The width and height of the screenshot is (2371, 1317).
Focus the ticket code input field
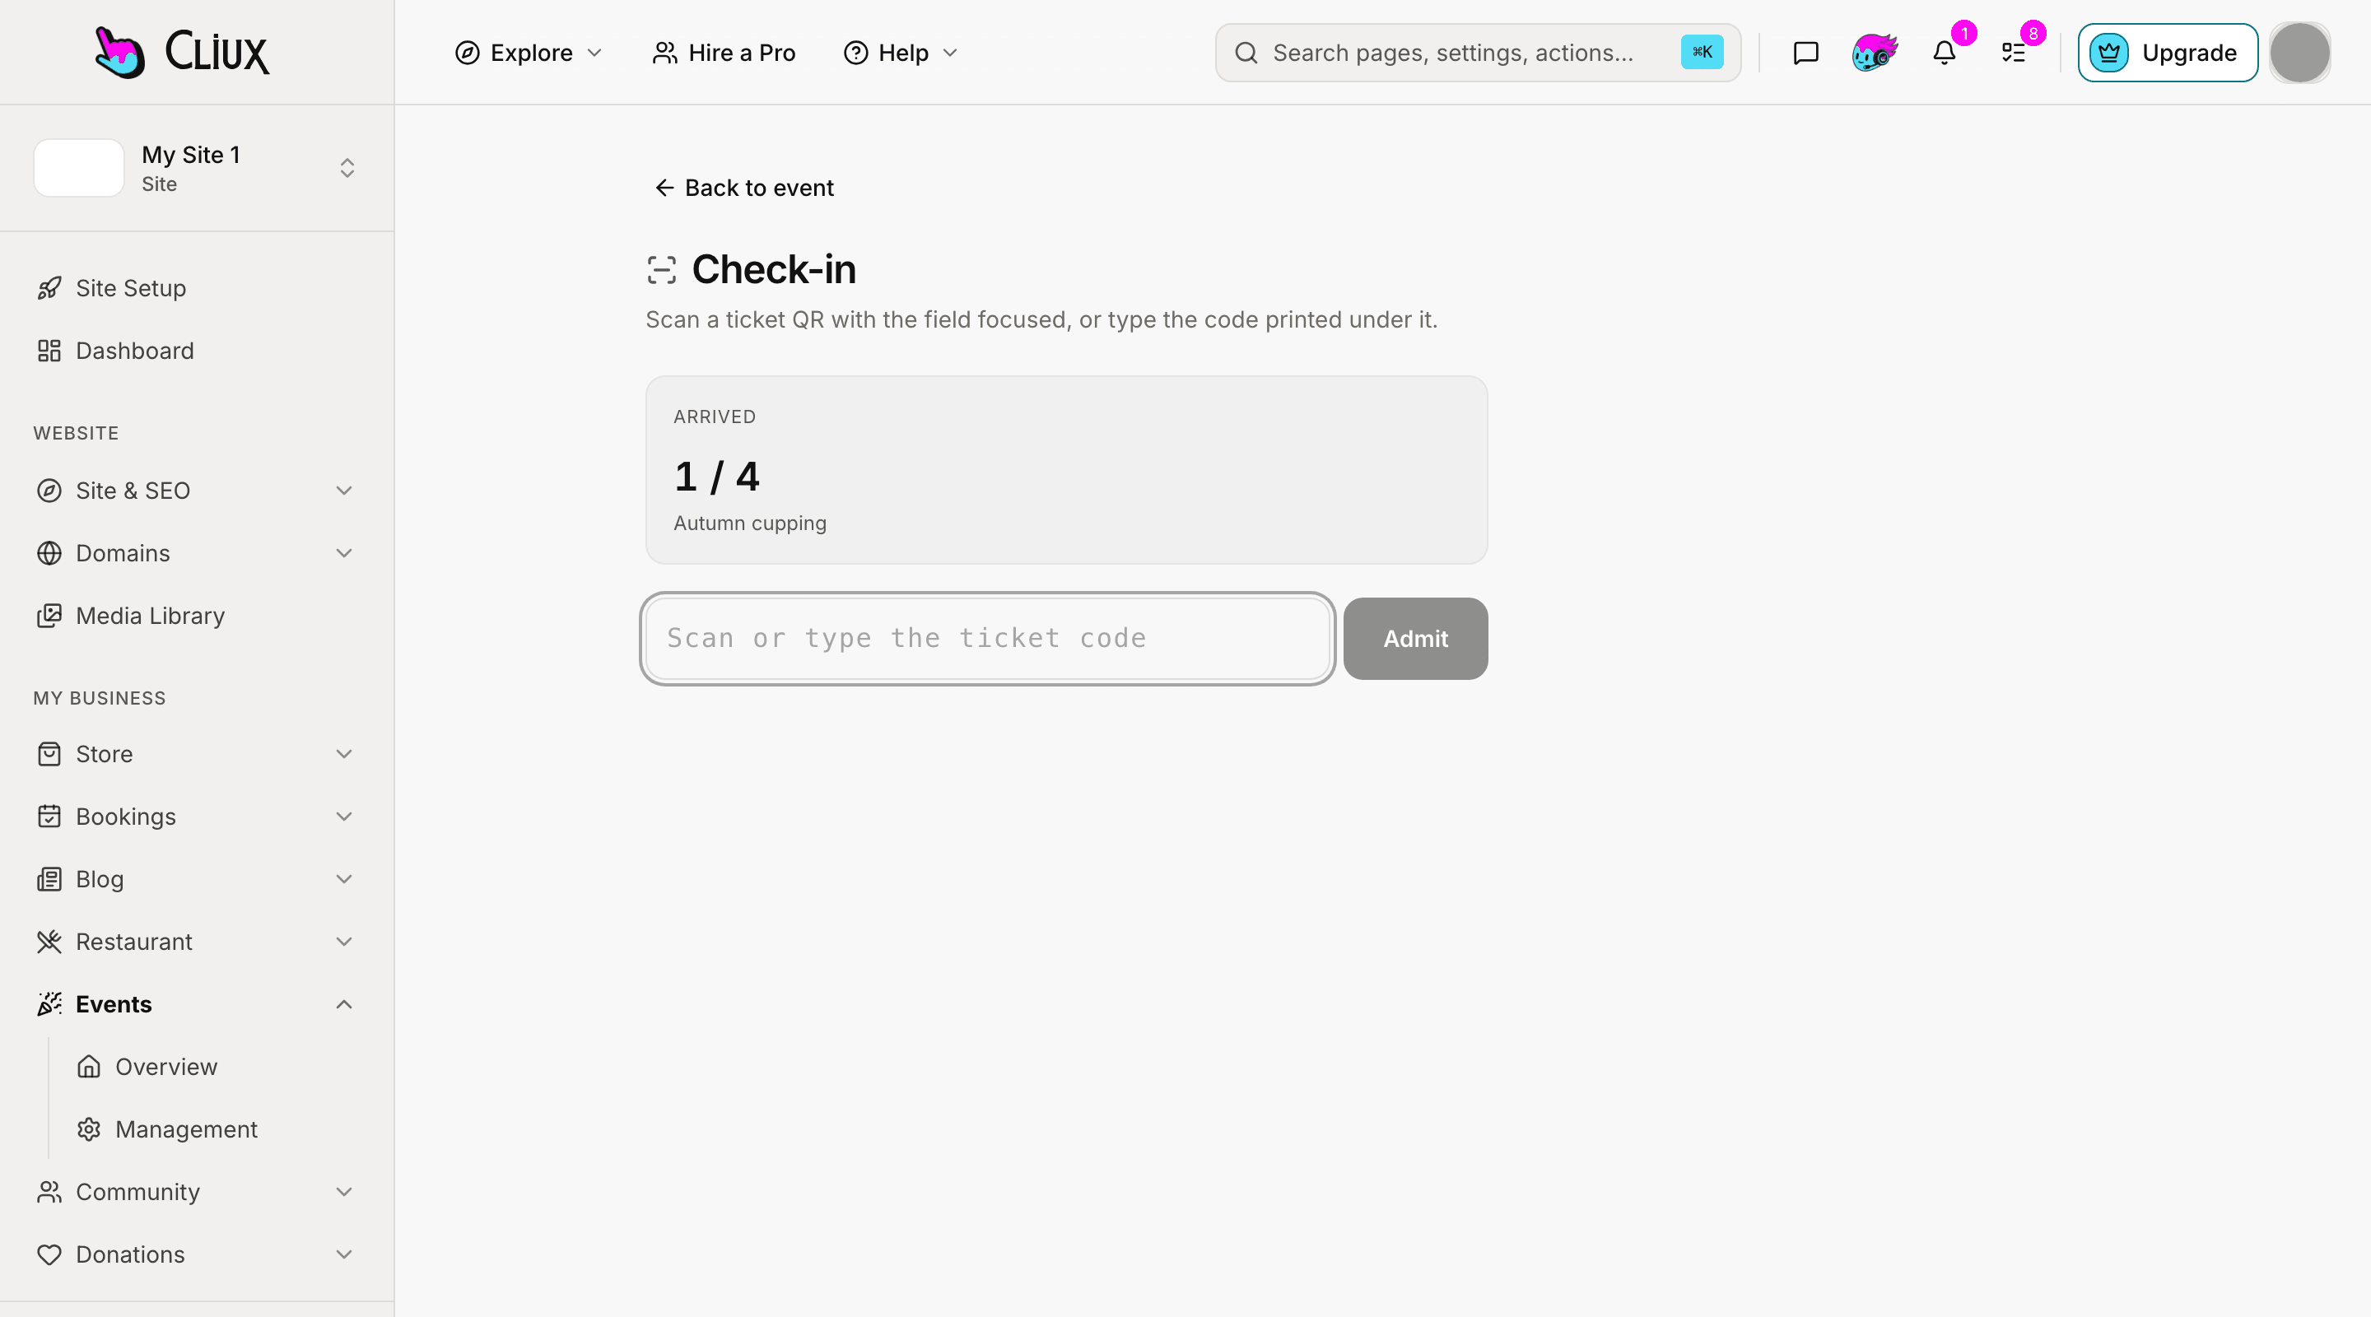988,639
